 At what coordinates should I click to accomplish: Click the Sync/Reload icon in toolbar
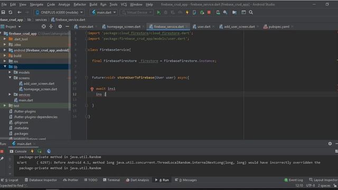pyautogui.click(x=11, y=12)
